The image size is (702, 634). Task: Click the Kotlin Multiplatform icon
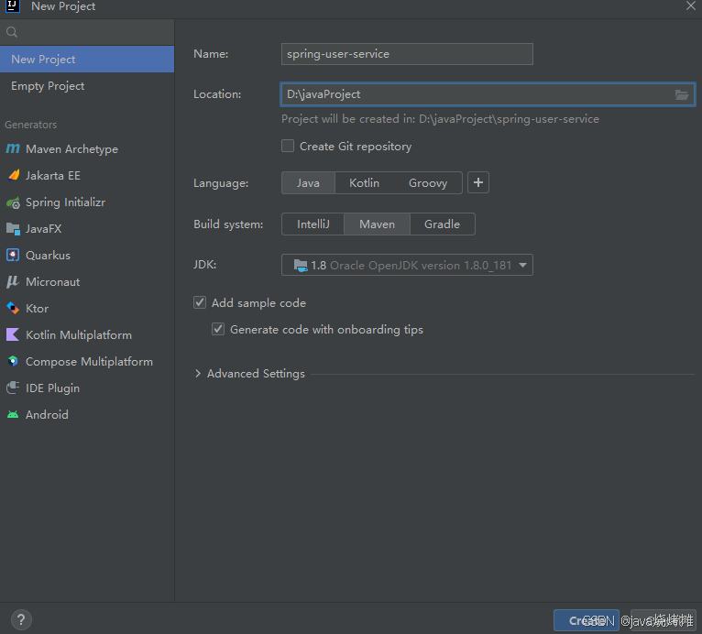tap(13, 334)
